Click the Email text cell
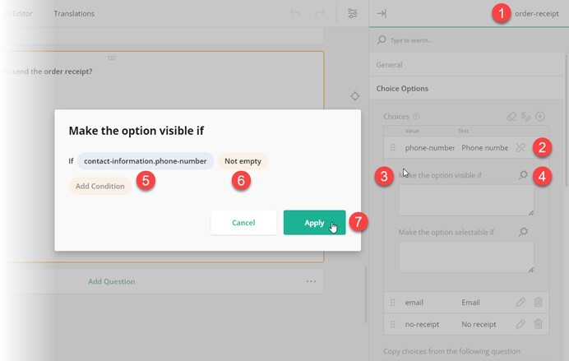This screenshot has width=569, height=361. pos(470,303)
